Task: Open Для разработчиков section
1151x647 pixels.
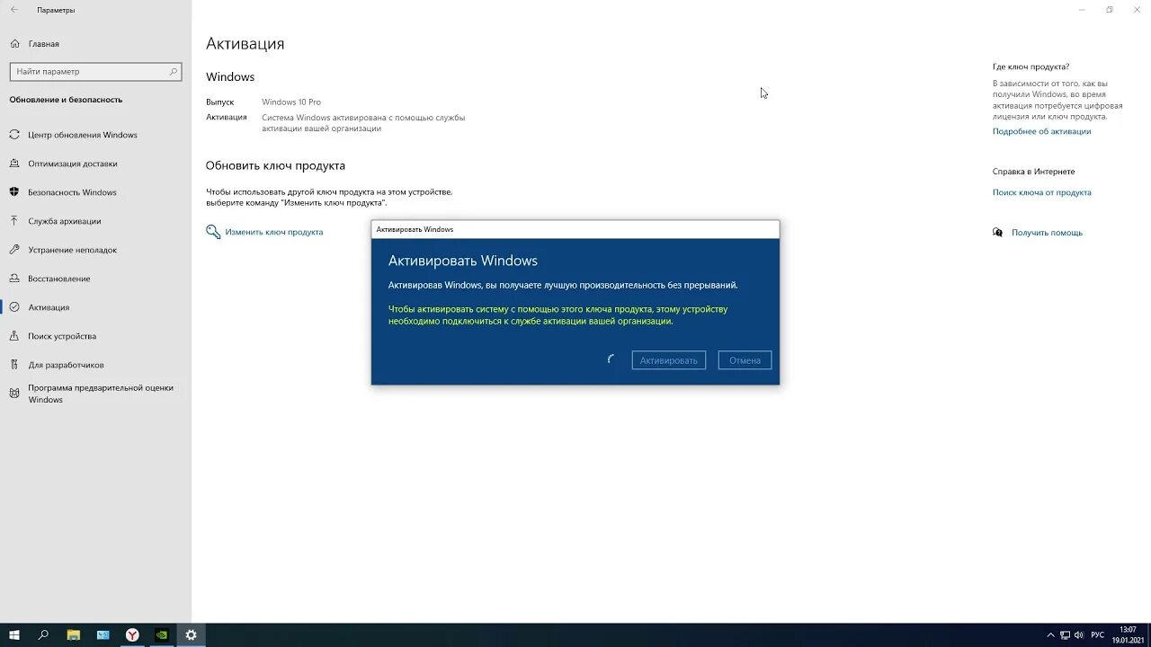Action: 66,365
